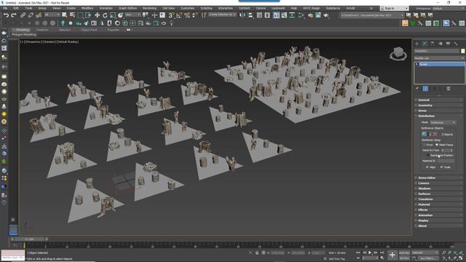Toggle the Scale checkbox
Screen dimensions: 466x262
442,167
